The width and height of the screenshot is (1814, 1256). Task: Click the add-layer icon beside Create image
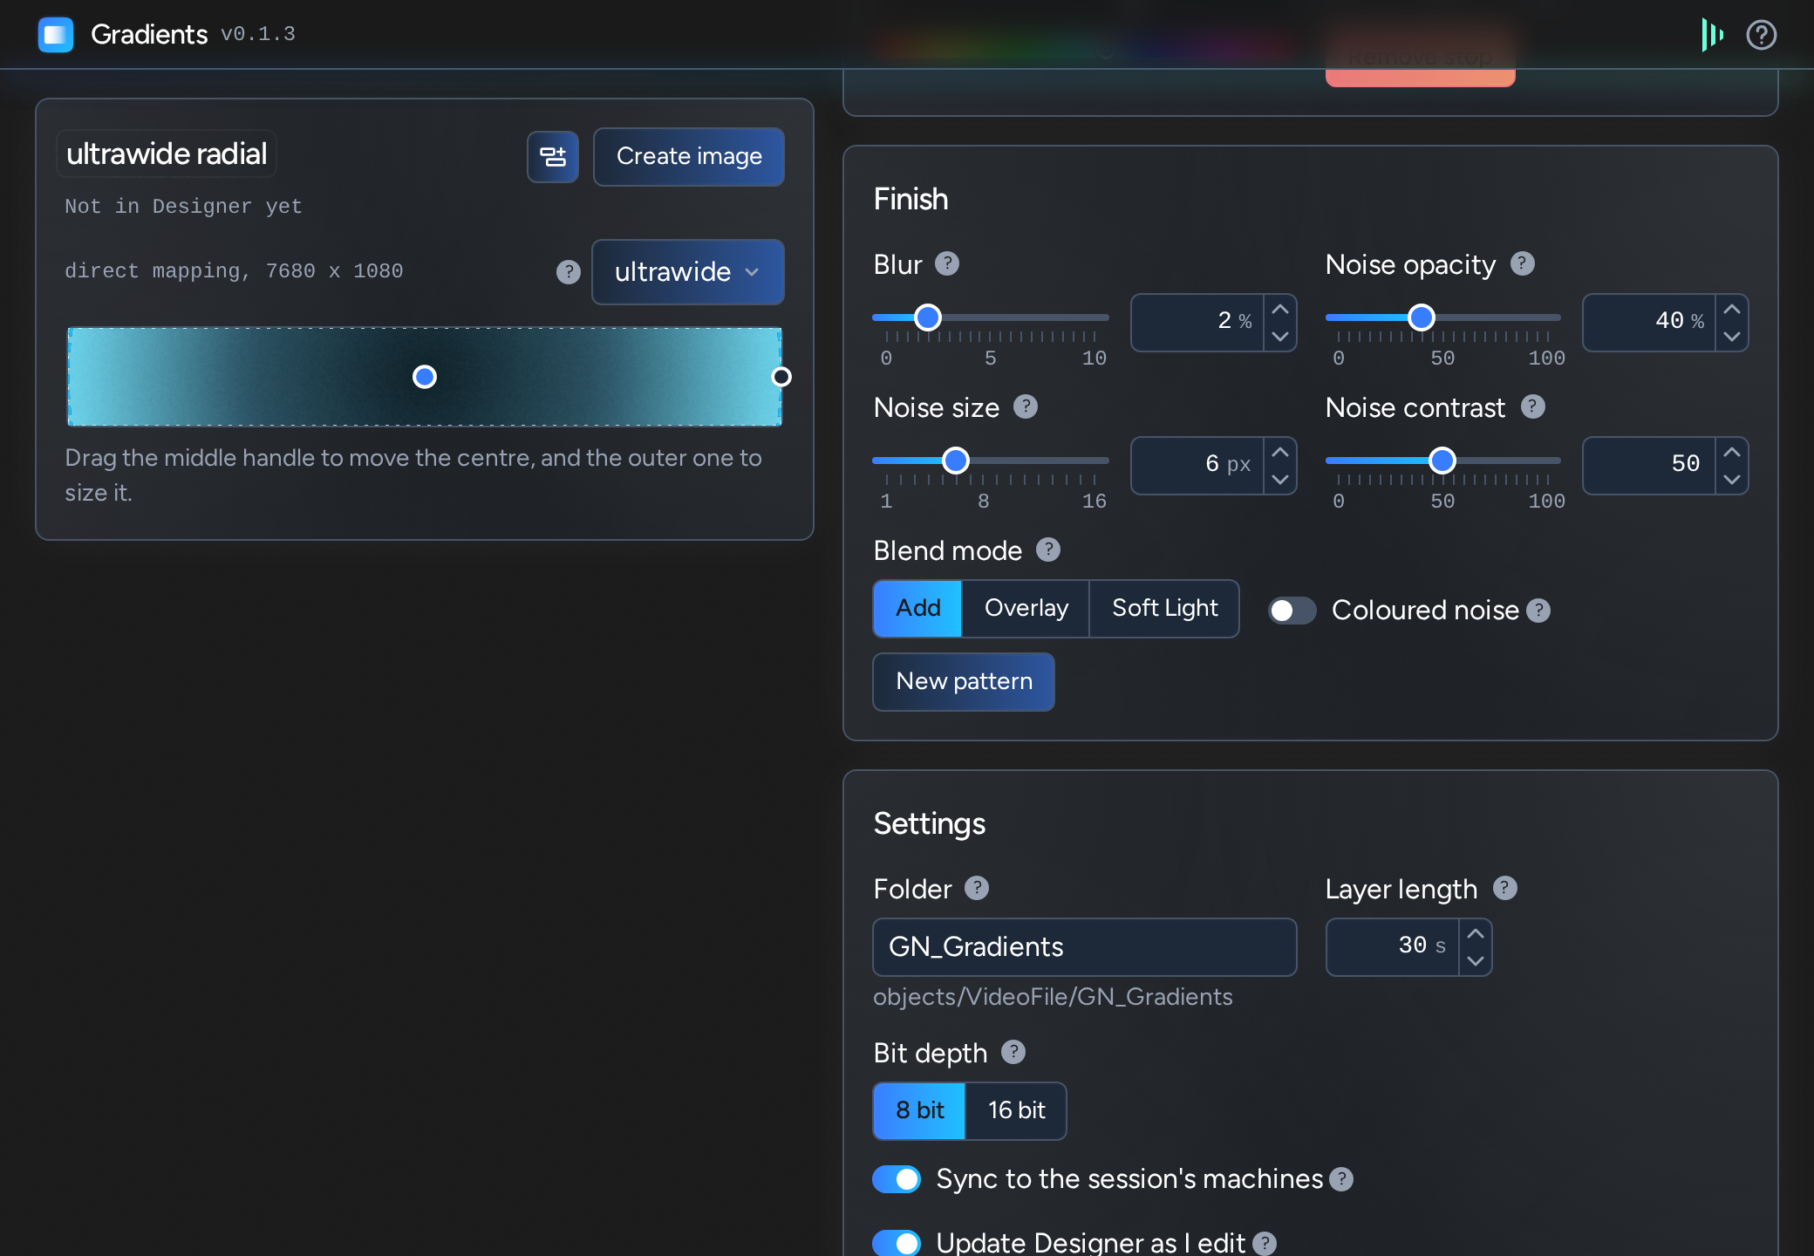pos(553,157)
